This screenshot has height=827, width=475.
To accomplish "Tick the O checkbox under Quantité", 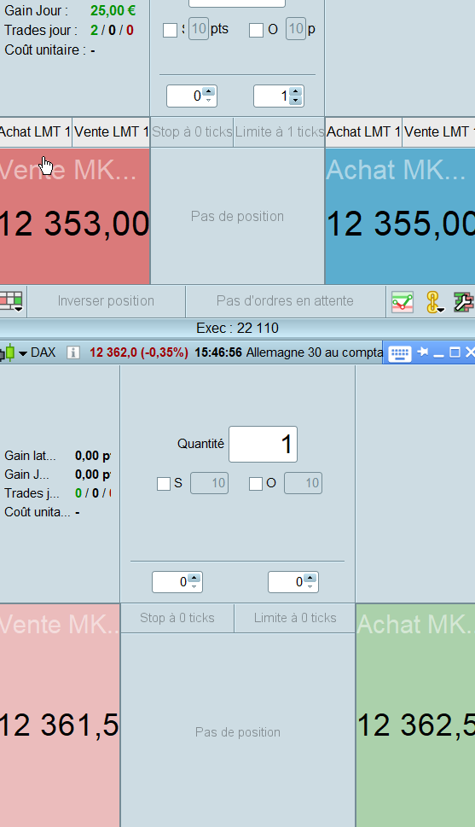I will coord(256,484).
